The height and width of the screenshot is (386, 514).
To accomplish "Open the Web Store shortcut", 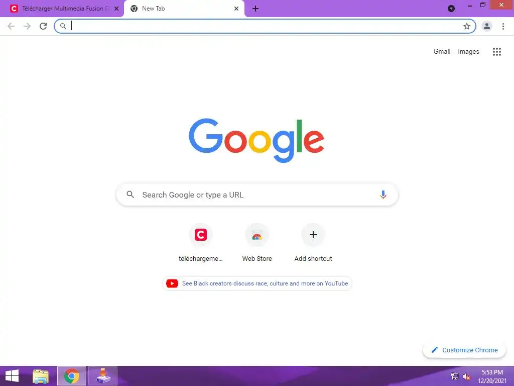I will 257,243.
